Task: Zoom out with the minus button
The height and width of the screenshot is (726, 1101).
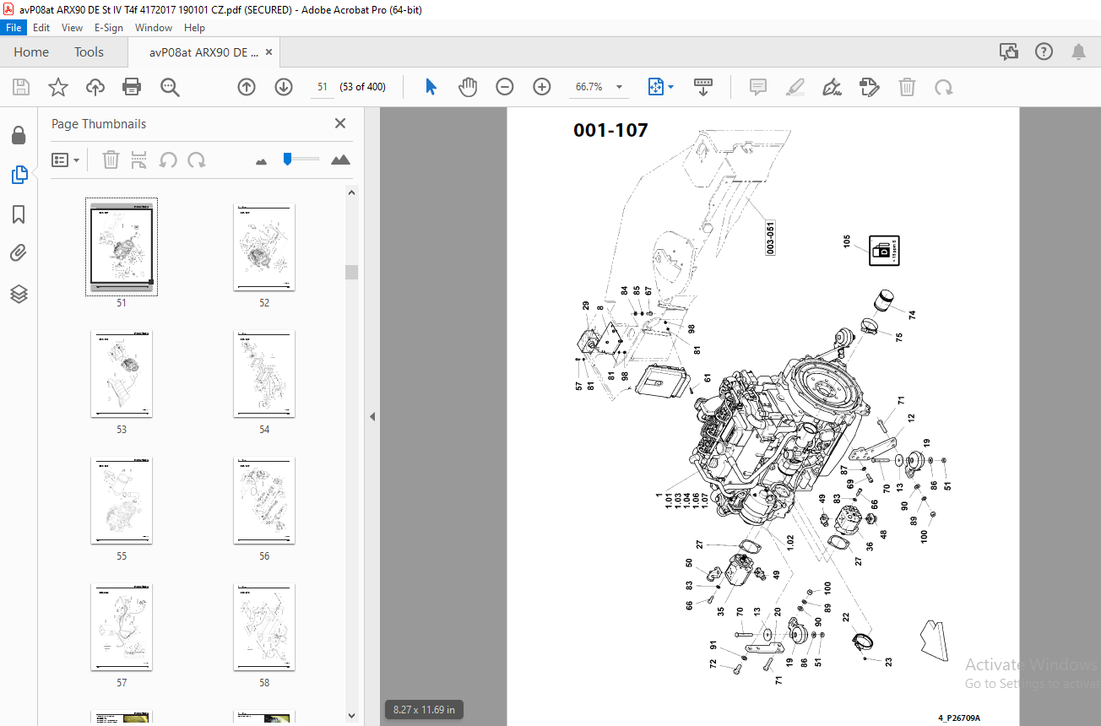Action: coord(505,87)
